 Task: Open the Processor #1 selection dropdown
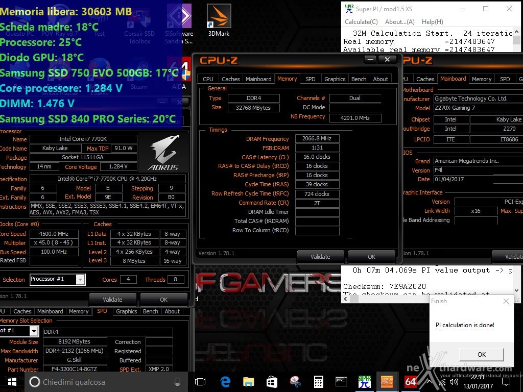pos(80,279)
